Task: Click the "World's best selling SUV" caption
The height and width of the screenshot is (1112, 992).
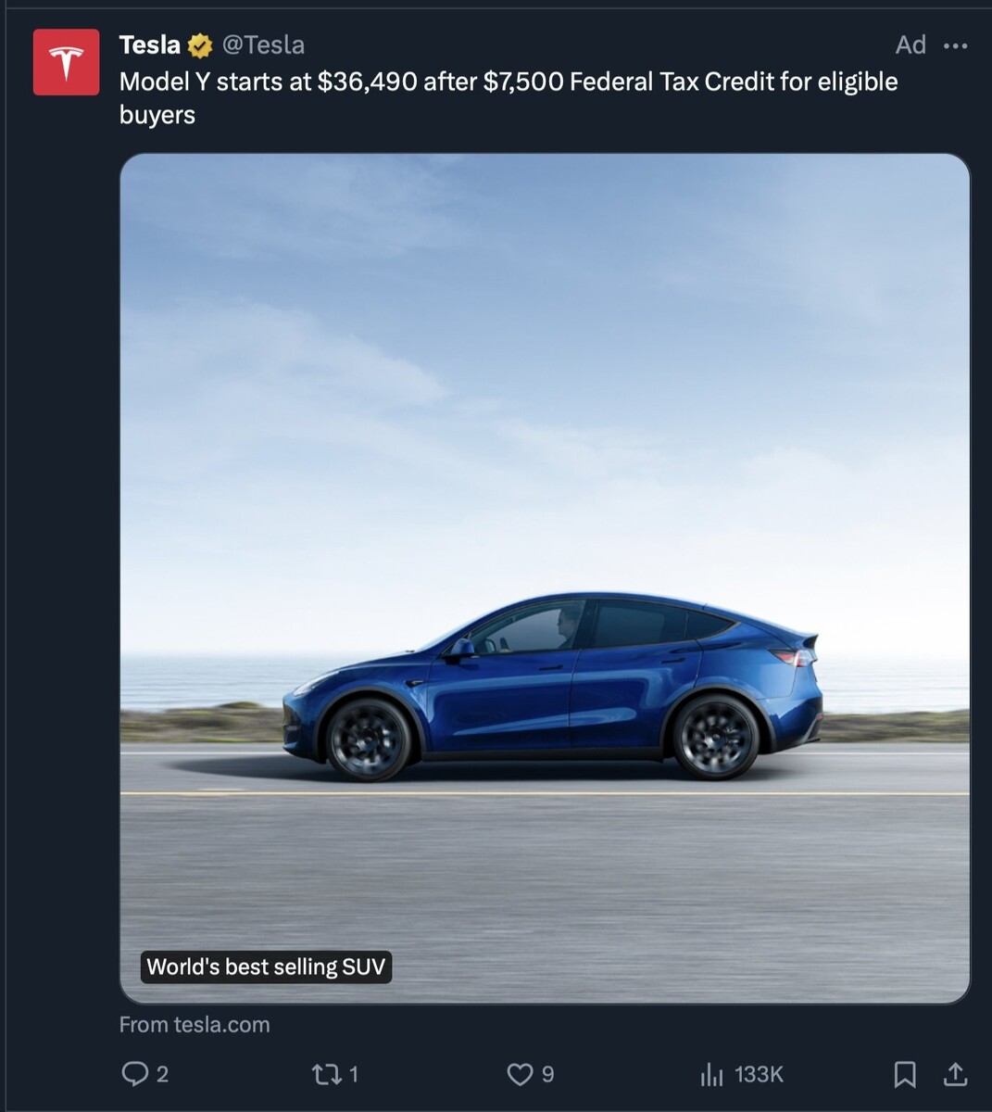Action: click(x=266, y=967)
